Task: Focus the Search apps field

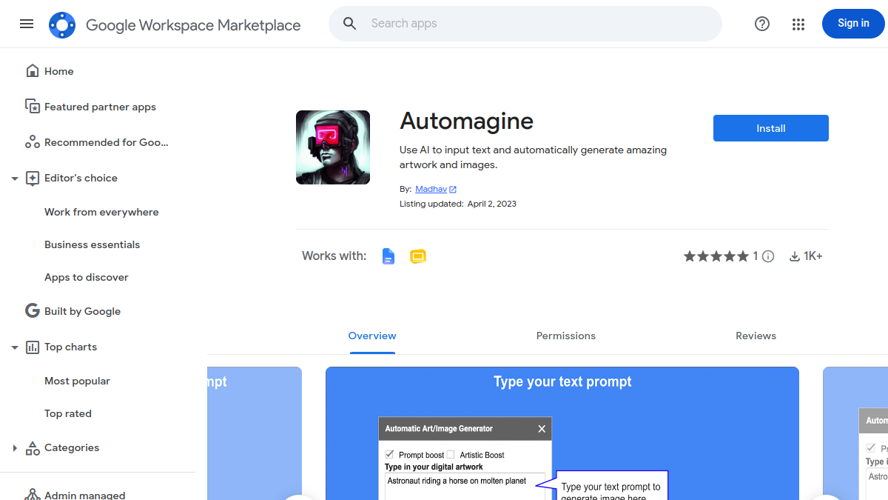Action: coord(525,24)
